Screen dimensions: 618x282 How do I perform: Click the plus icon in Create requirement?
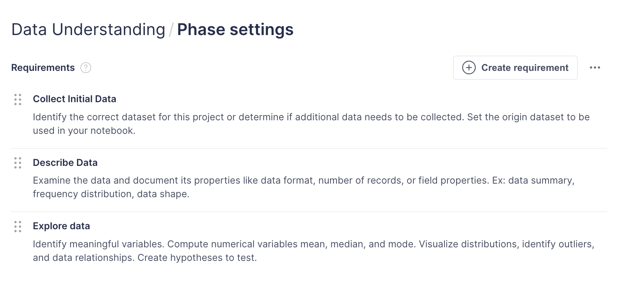coord(469,68)
